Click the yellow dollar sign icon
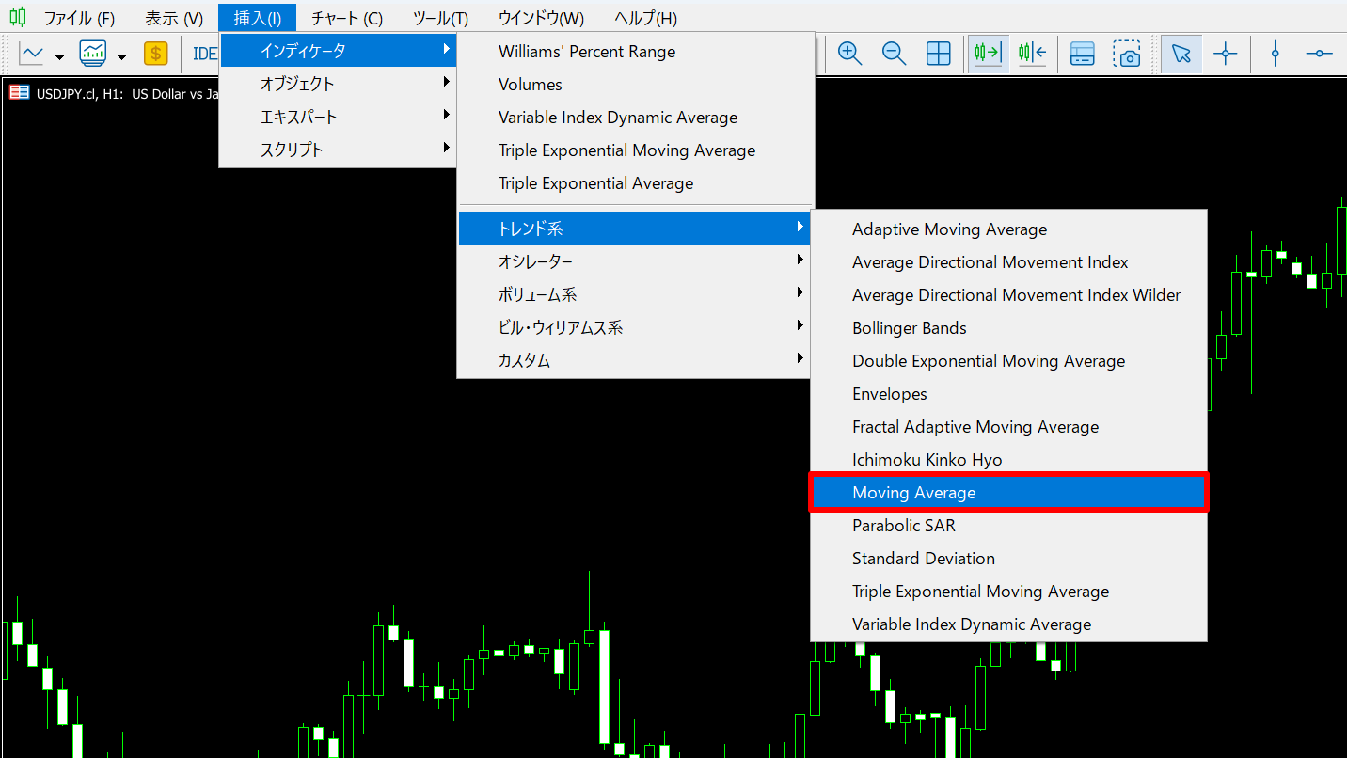This screenshot has height=758, width=1347. pos(156,54)
